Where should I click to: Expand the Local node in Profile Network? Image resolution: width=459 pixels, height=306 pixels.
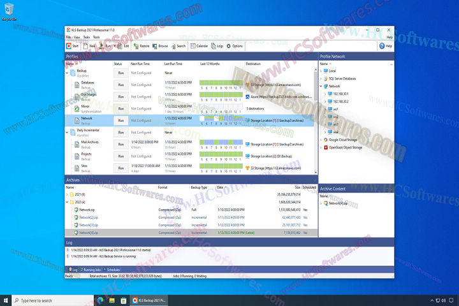321,71
